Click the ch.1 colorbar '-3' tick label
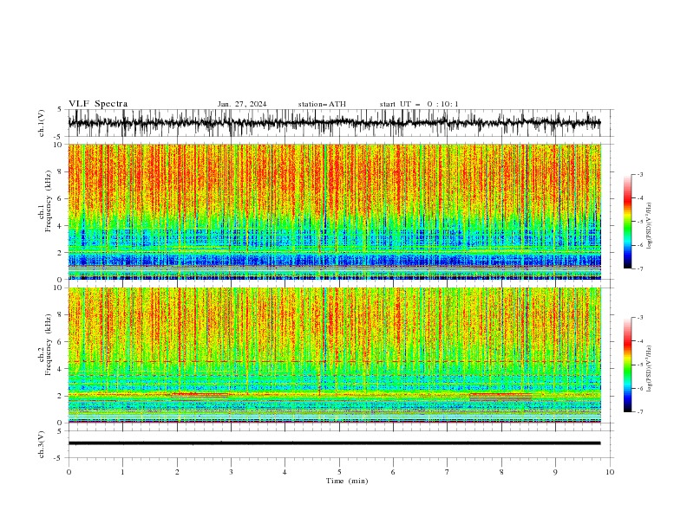This screenshot has width=687, height=530. (x=639, y=174)
